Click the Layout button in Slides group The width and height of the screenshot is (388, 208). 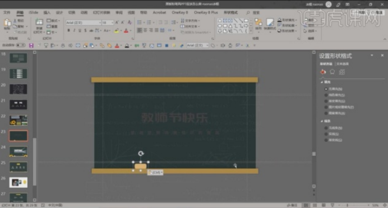pos(53,21)
